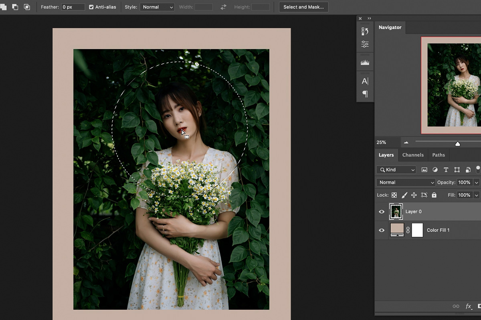Hide the Color Fill 1 layer
This screenshot has height=320, width=481.
click(x=382, y=230)
